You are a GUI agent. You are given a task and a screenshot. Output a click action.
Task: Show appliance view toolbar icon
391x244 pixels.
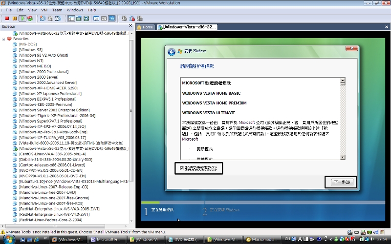tap(104, 19)
